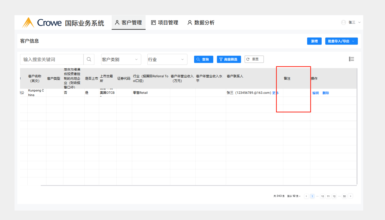The height and width of the screenshot is (220, 385).
Task: Go to previous page with left arrow
Action: click(306, 196)
